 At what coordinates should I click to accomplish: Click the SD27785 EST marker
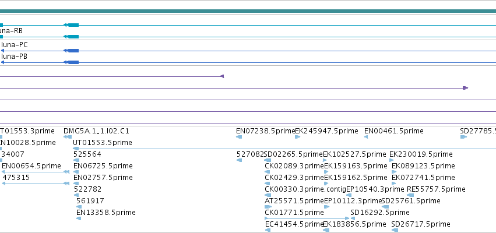(463, 137)
